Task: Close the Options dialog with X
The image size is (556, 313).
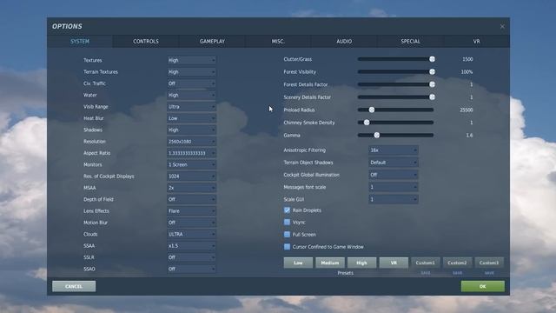Action: (502, 27)
